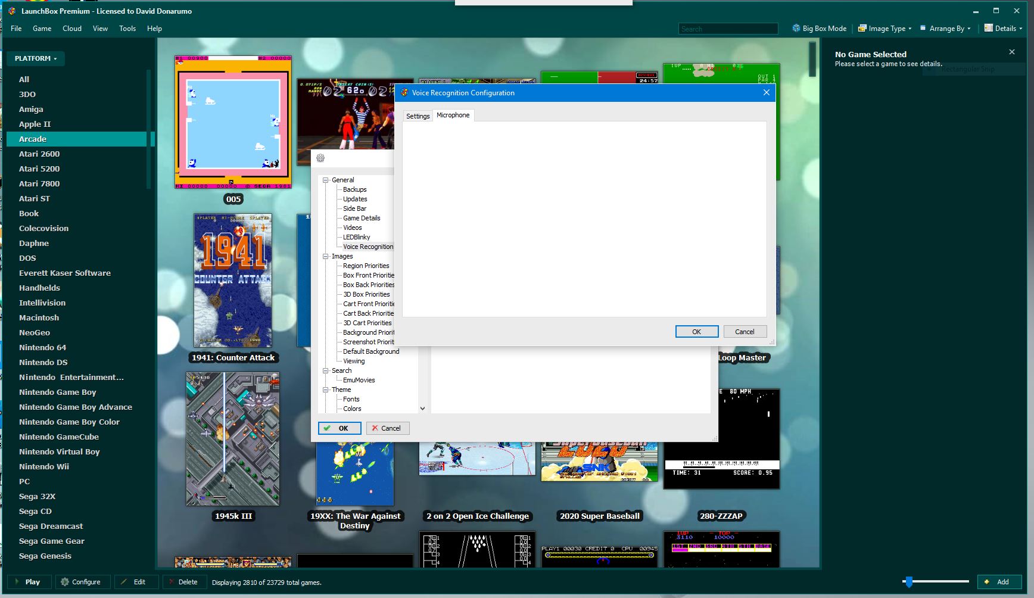Open Big Box Mode
This screenshot has width=1034, height=598.
click(x=819, y=29)
